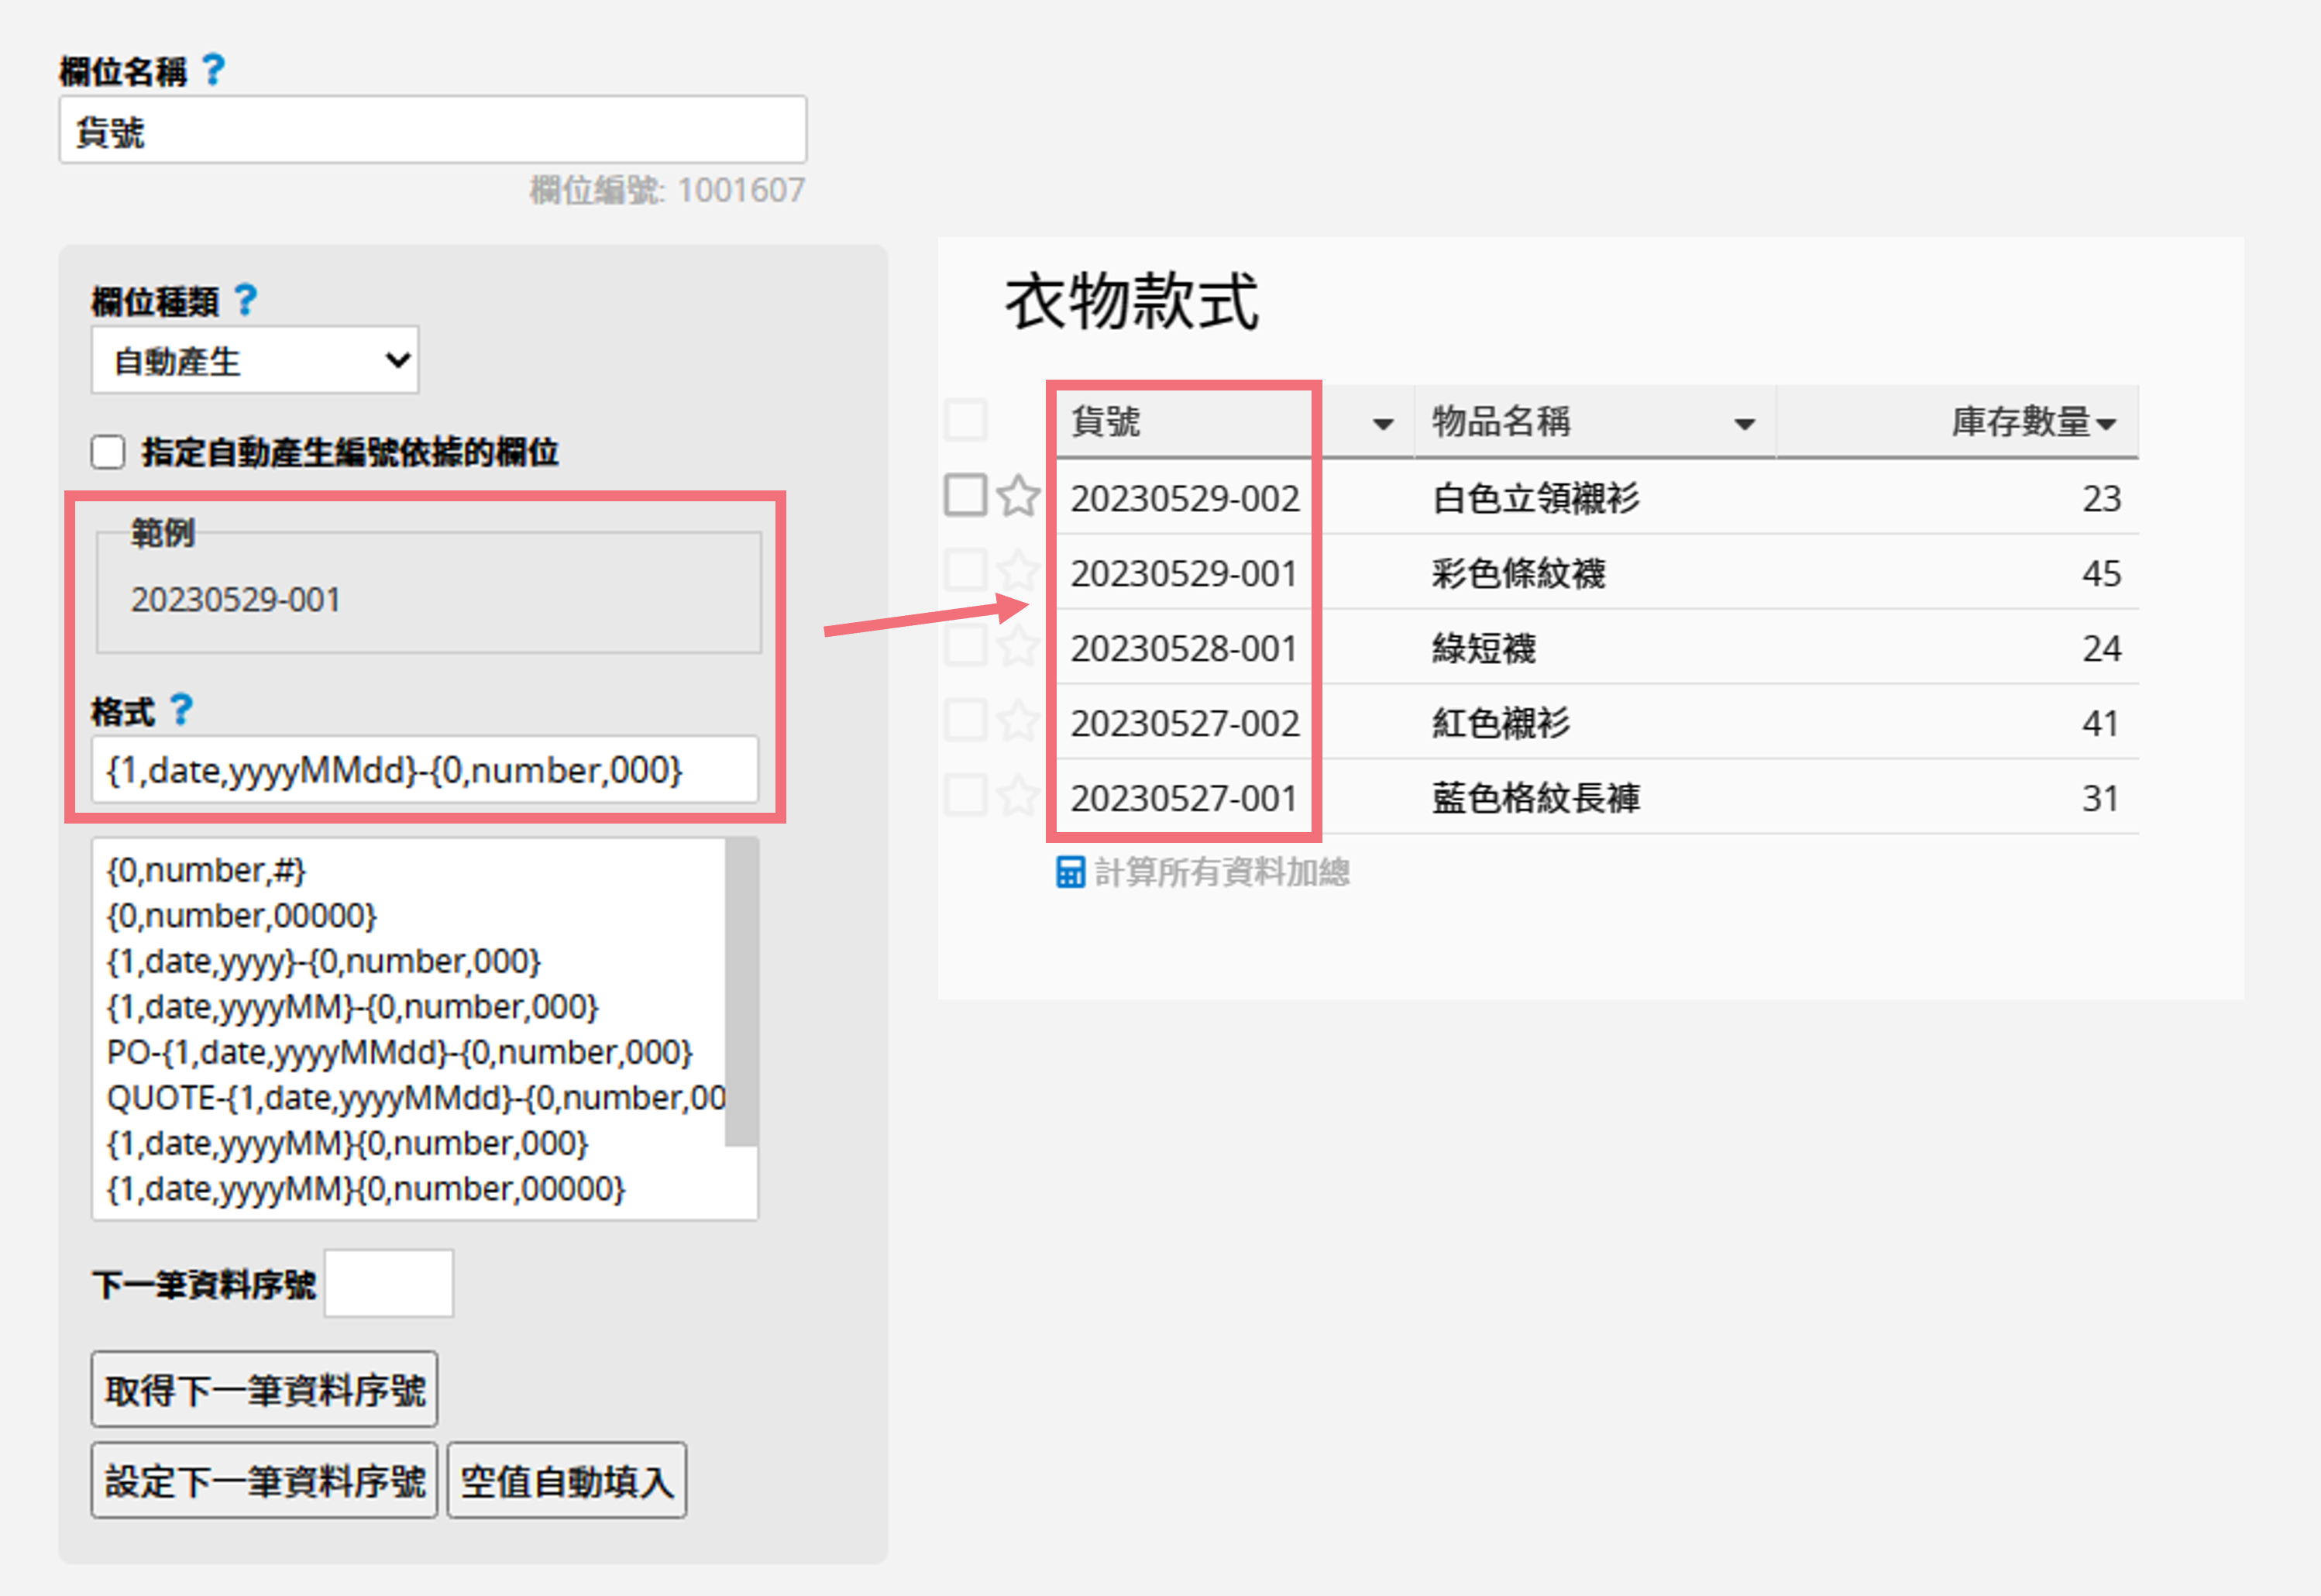2321x1596 pixels.
Task: Click help icon next to 欄位名稱
Action: 213,70
